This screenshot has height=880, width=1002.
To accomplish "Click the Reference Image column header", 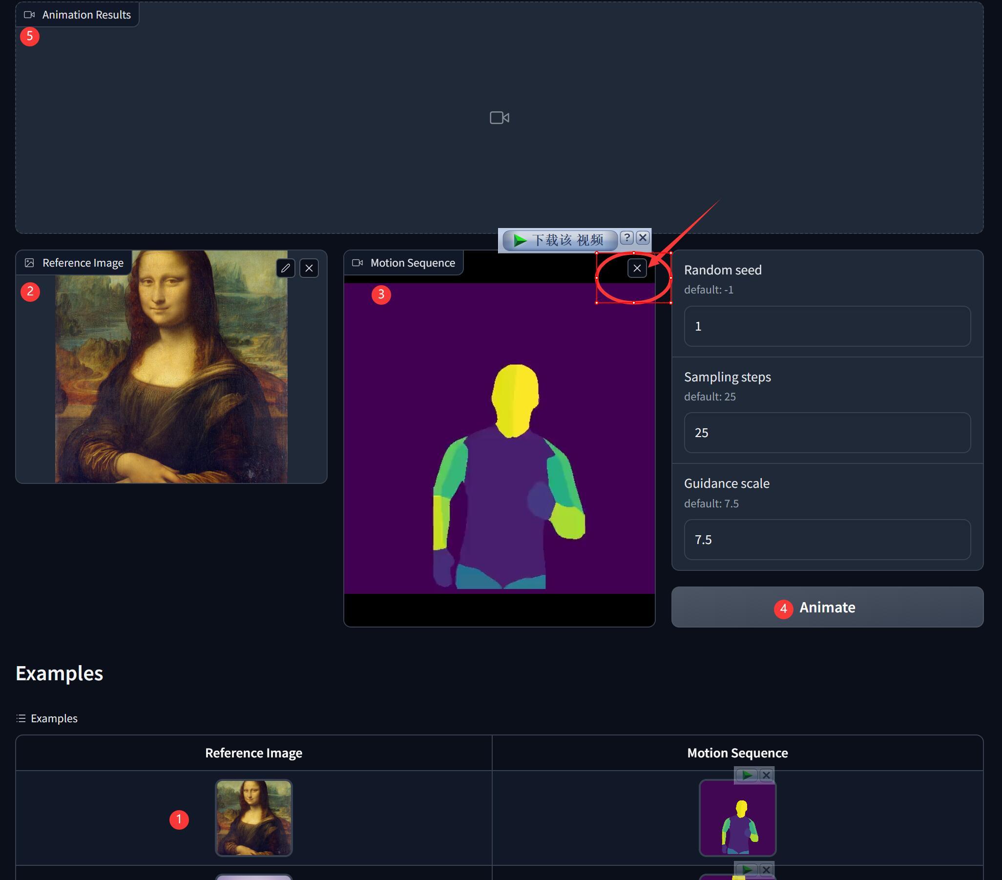I will pyautogui.click(x=253, y=753).
